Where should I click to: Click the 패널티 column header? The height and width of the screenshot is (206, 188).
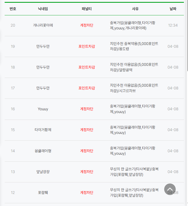[x=86, y=9]
